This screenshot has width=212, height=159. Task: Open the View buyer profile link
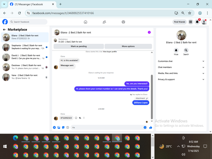[110, 52]
